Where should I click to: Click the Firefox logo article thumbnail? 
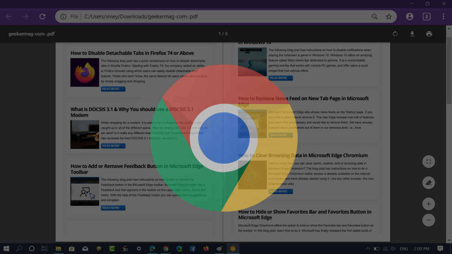pyautogui.click(x=85, y=73)
